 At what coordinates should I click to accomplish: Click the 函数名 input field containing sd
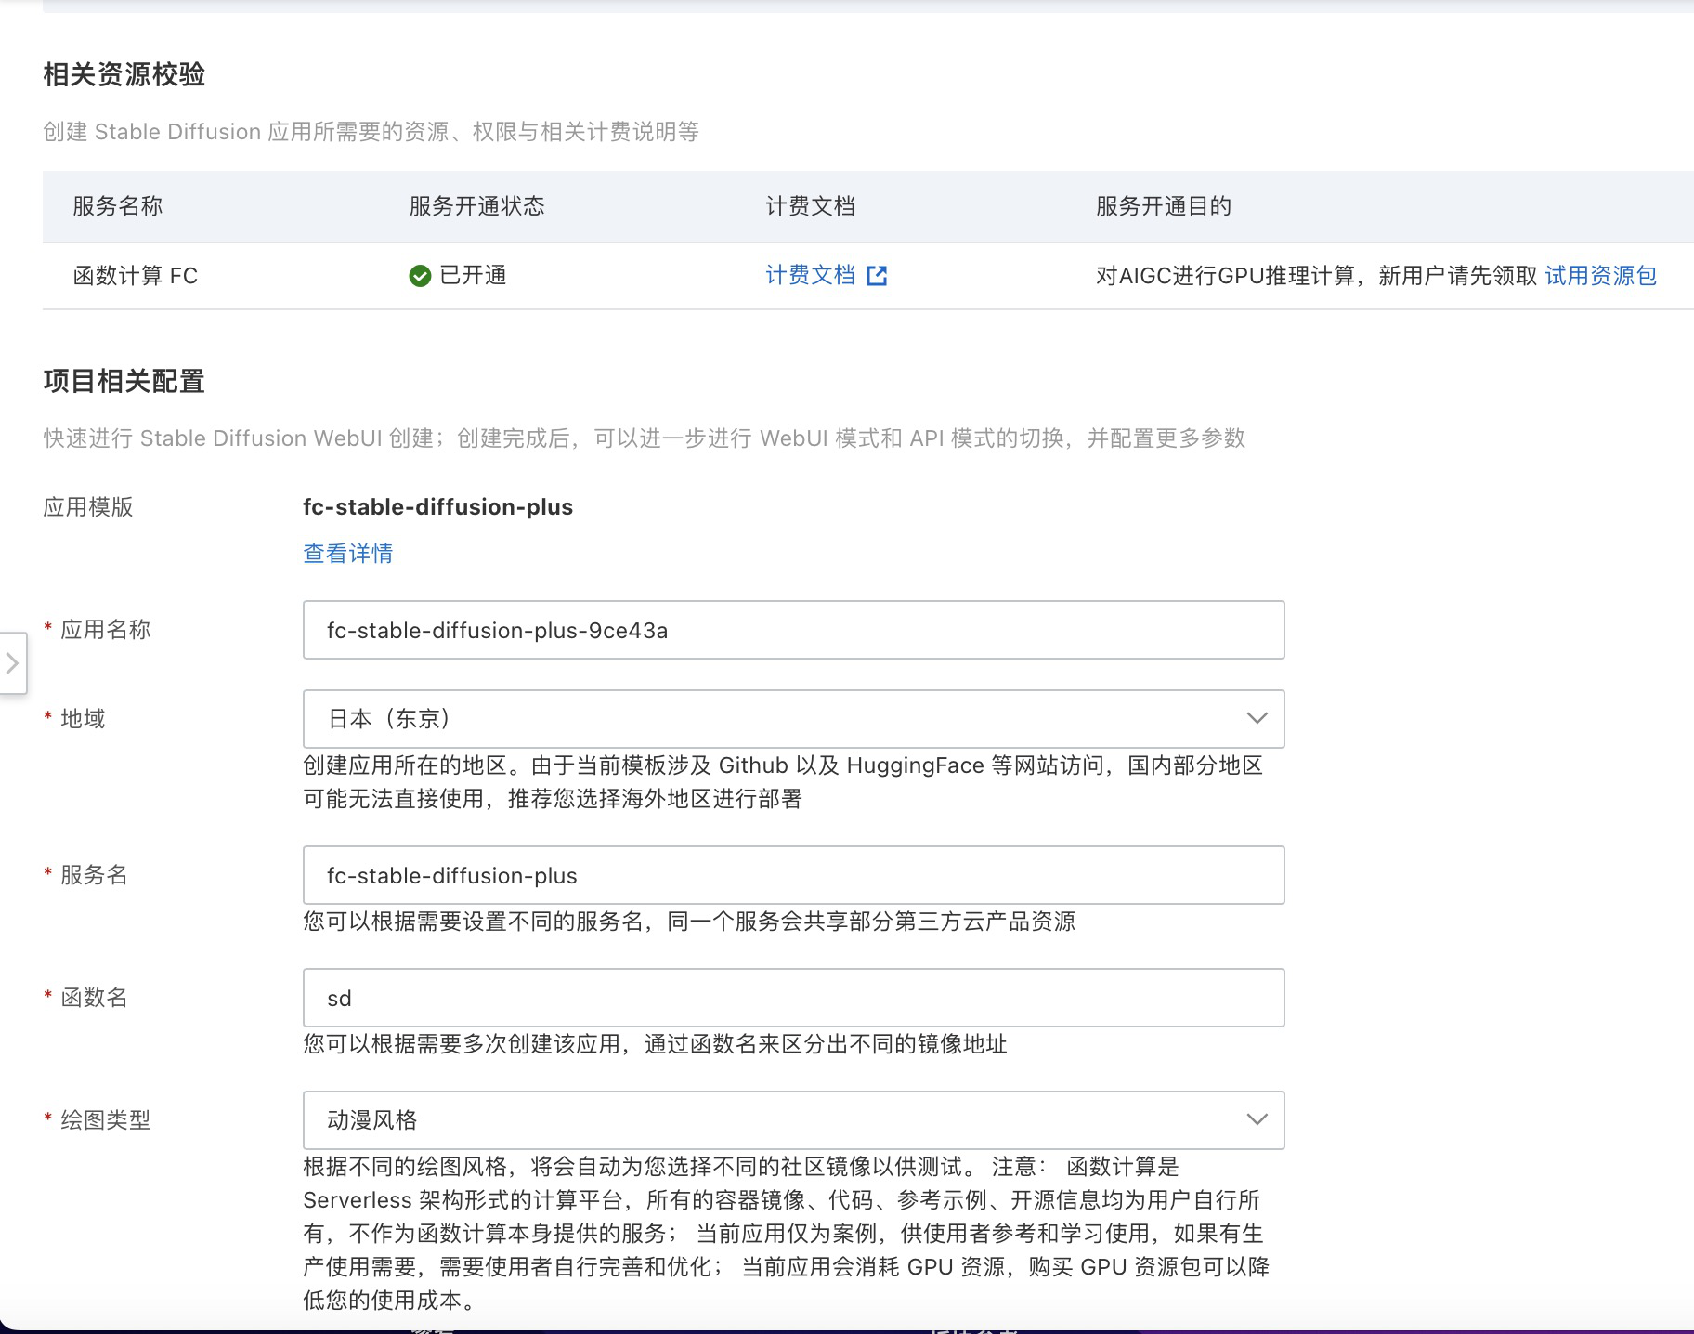click(x=794, y=998)
